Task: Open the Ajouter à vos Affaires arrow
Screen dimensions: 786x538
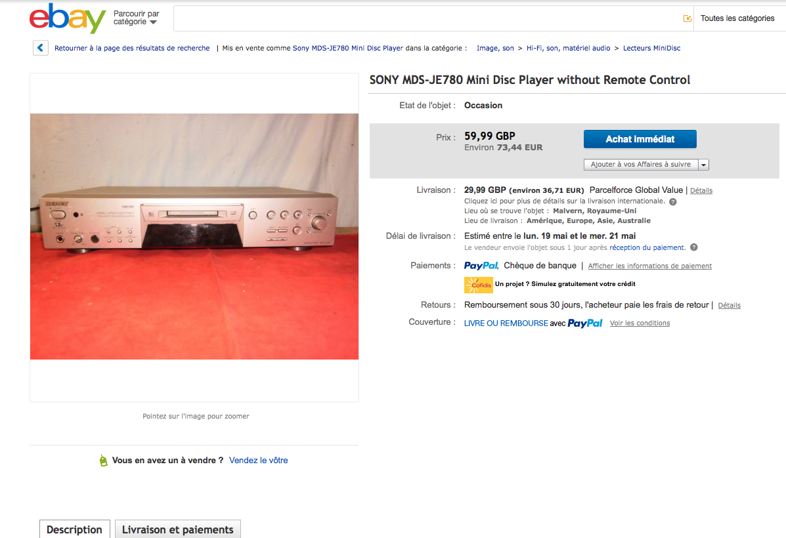Action: point(703,165)
